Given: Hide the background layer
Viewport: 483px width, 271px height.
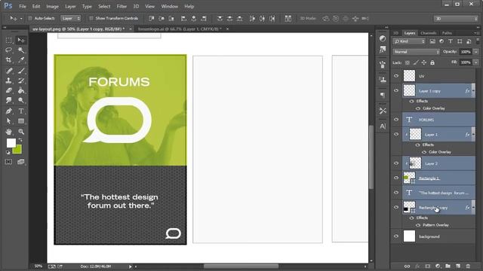Looking at the screenshot, I should [x=396, y=236].
